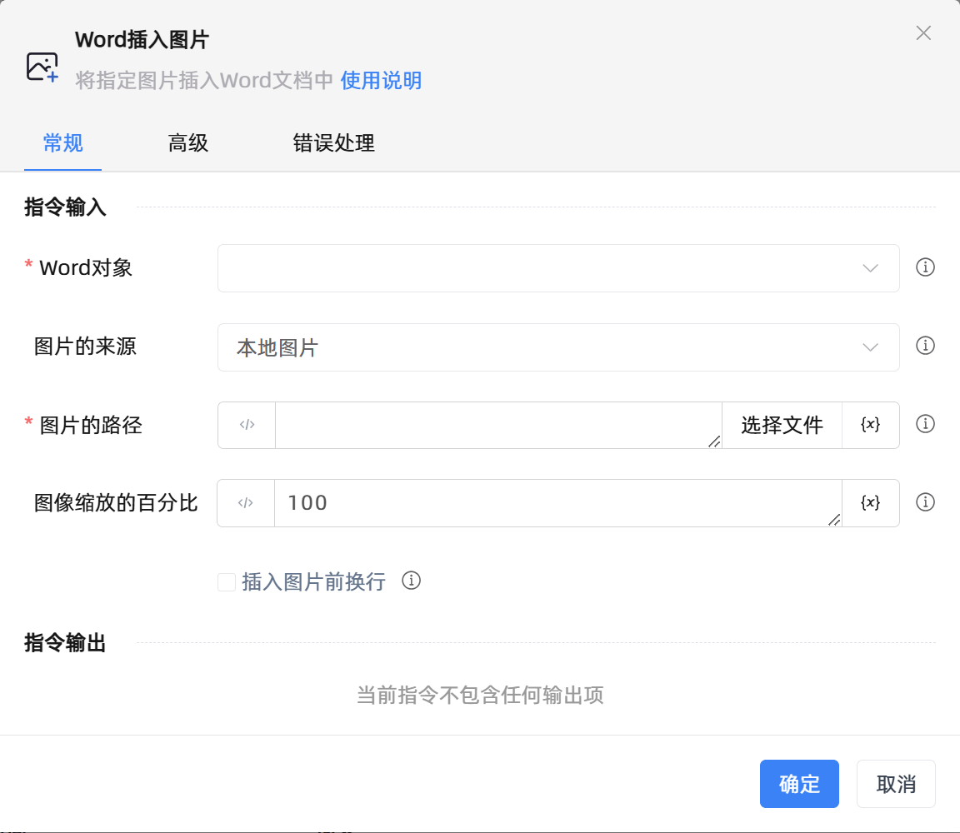The width and height of the screenshot is (960, 833).
Task: Click the 取消 button
Action: click(x=896, y=784)
